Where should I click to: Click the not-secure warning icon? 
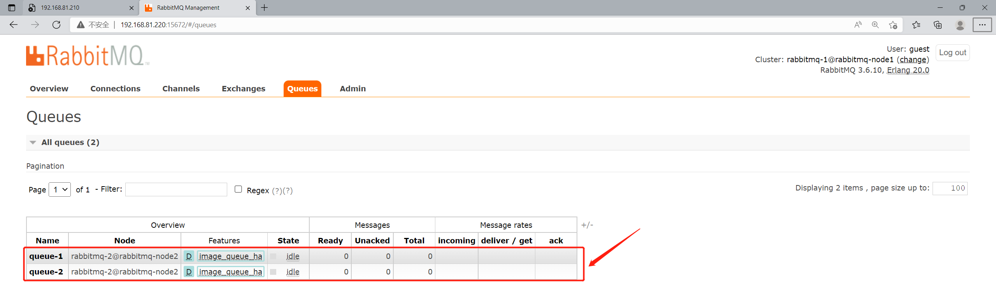click(81, 25)
